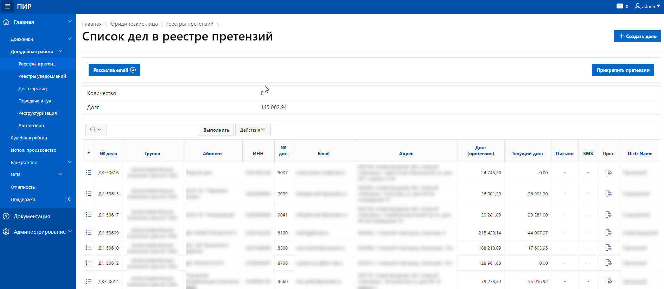
Task: Sort by the Абонент column header
Action: tap(212, 153)
